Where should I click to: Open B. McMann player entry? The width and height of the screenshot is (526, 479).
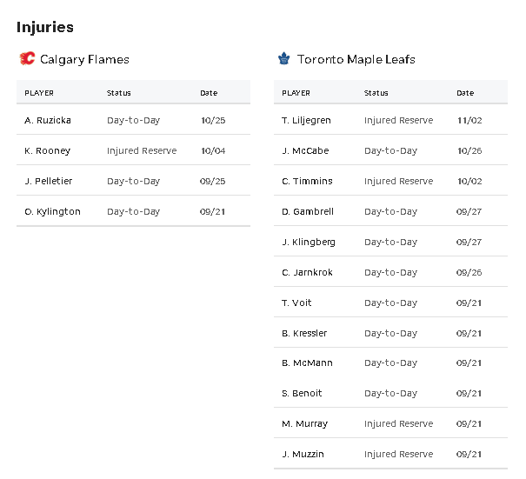307,363
